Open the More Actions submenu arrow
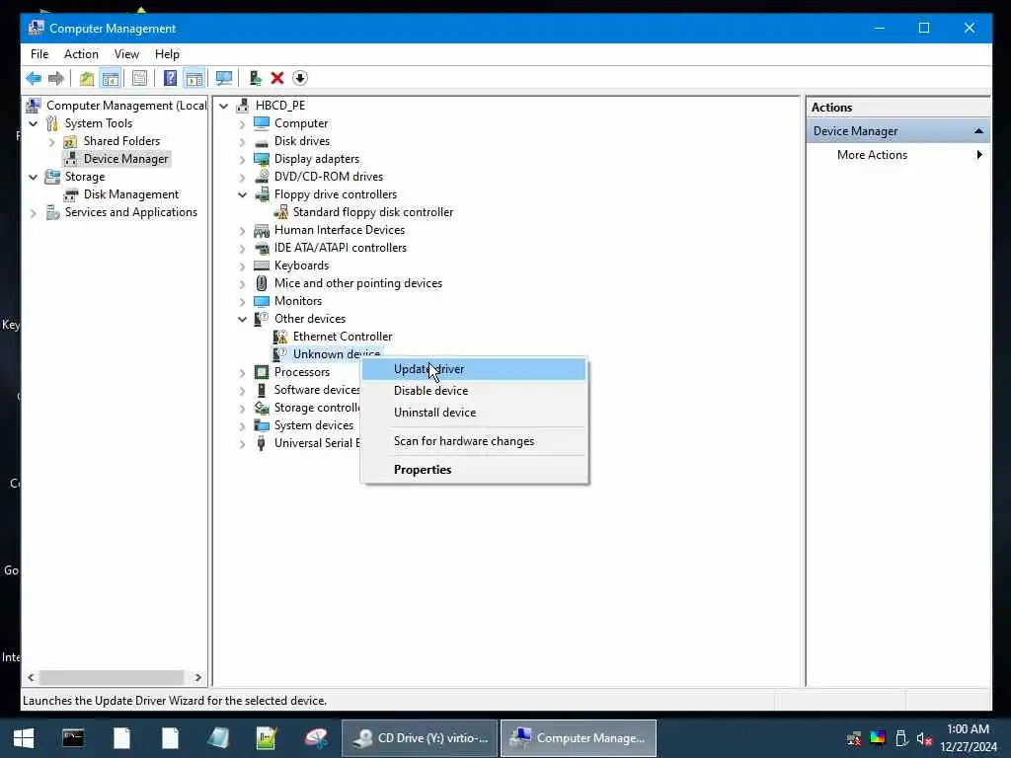This screenshot has height=758, width=1011. pos(979,155)
